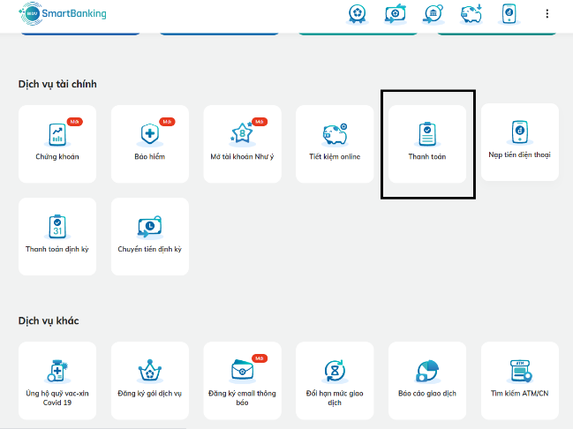This screenshot has width=573, height=429.
Task: Click the rewards badge icon in header
Action: (x=357, y=14)
